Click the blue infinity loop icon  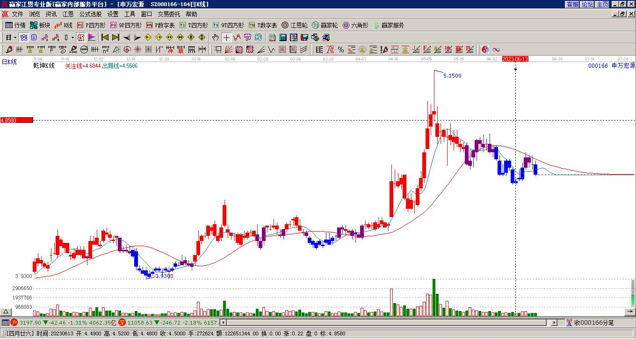pyautogui.click(x=496, y=50)
